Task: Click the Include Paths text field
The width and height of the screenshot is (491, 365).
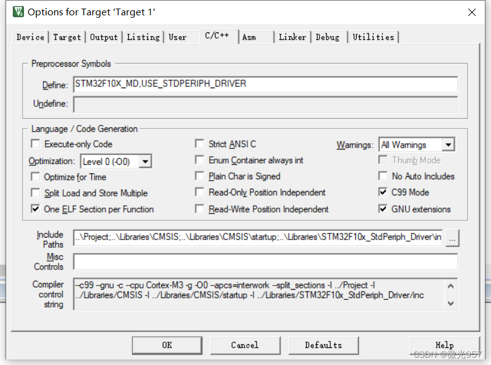Action: [x=258, y=238]
